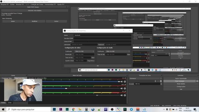Close the Multi RTMP Stream dock

68,7
